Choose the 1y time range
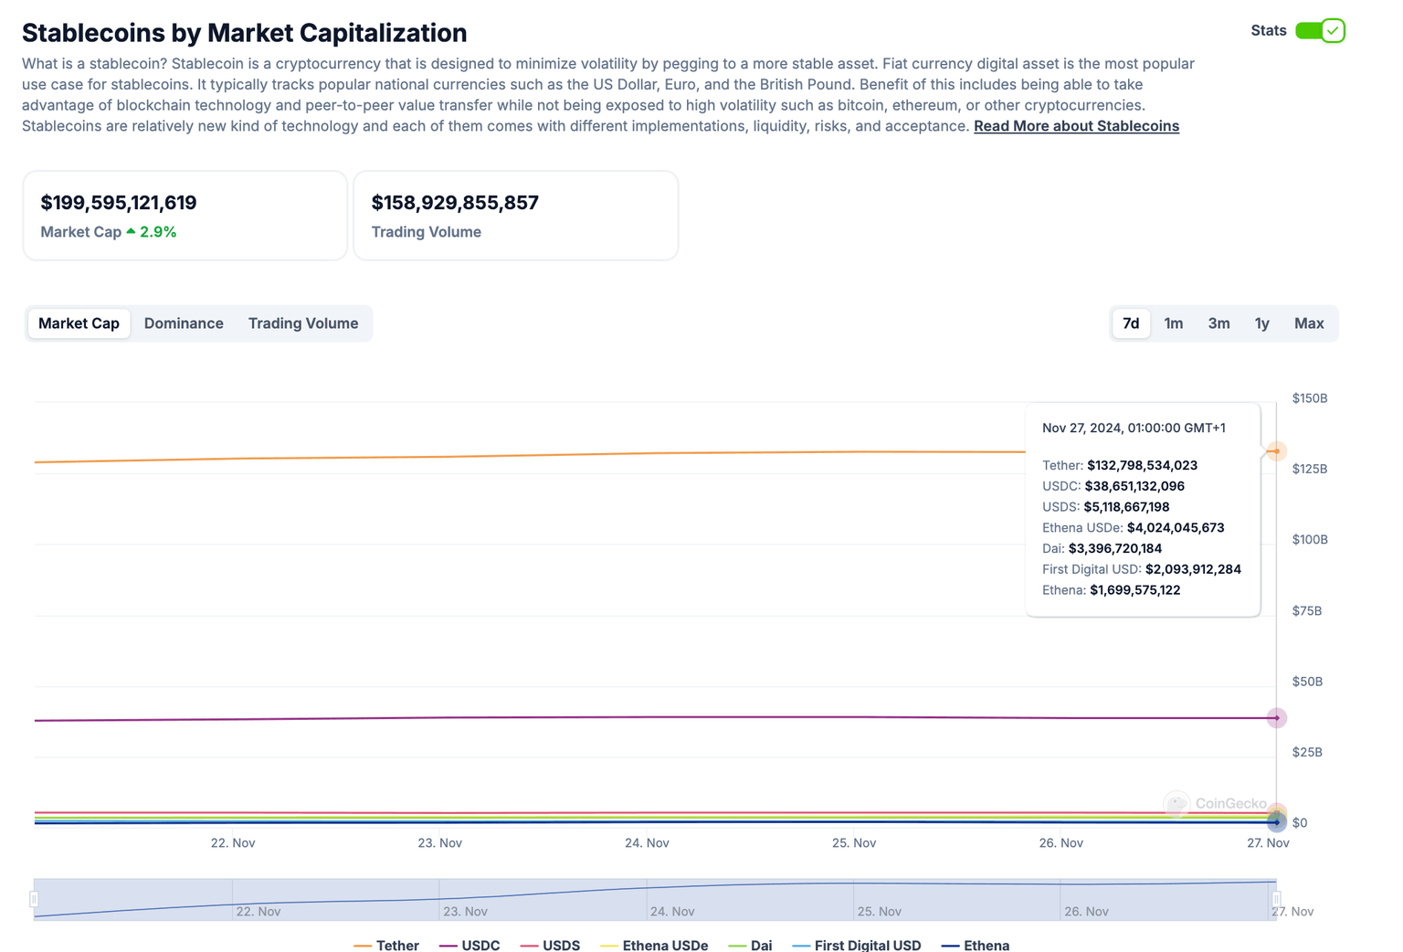This screenshot has height=952, width=1403. pyautogui.click(x=1261, y=323)
